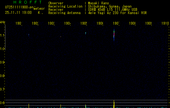Select the 1.1 frequency axis label
This screenshot has width=170, height=108.
(2, 35)
